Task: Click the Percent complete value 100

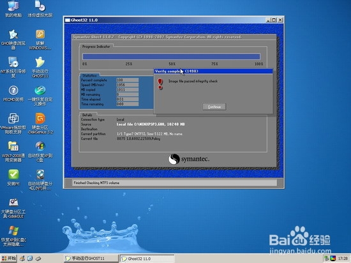Action: click(128, 80)
